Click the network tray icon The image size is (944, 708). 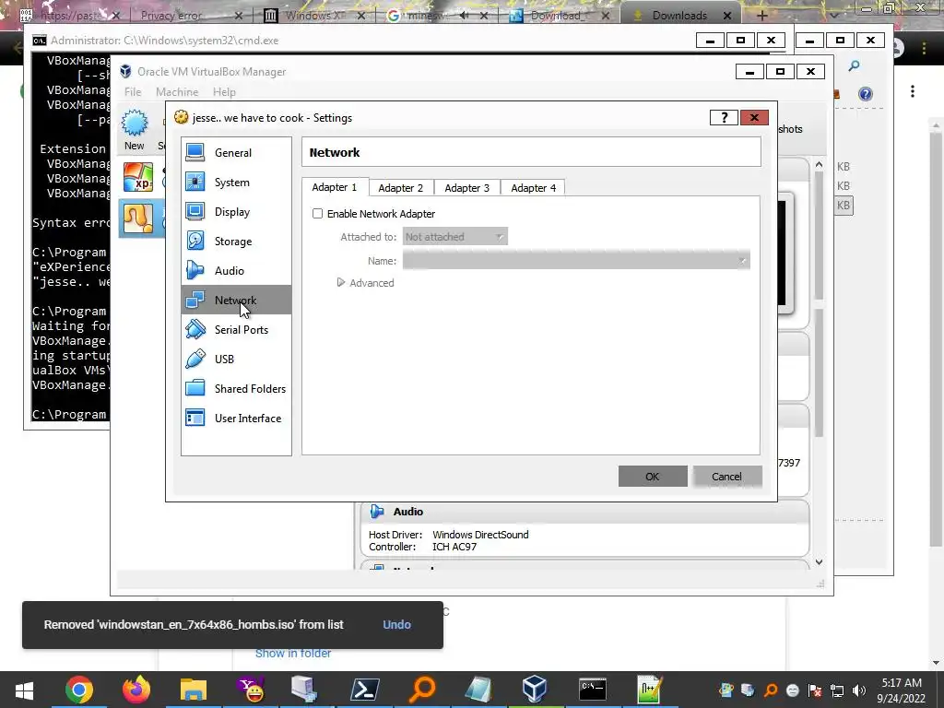pyautogui.click(x=837, y=690)
